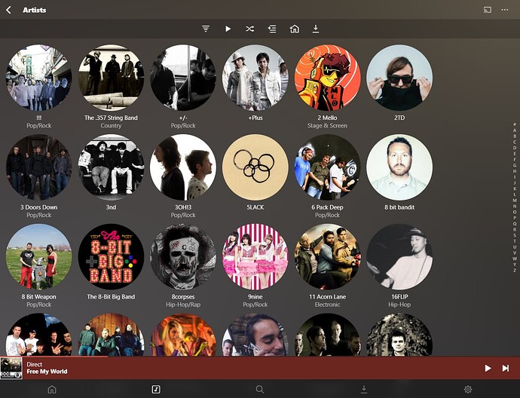Viewport: 520px width, 398px height.
Task: Open the 3OH!3 artist photo
Action: [x=183, y=167]
